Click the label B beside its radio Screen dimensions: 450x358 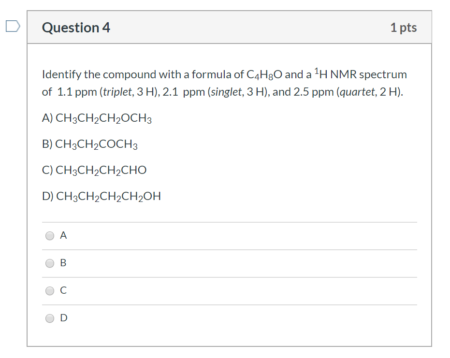[x=63, y=263]
